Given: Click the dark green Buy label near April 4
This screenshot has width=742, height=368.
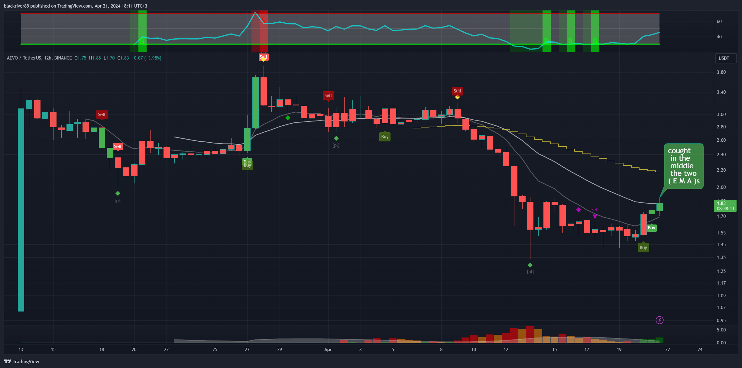Looking at the screenshot, I should [385, 137].
